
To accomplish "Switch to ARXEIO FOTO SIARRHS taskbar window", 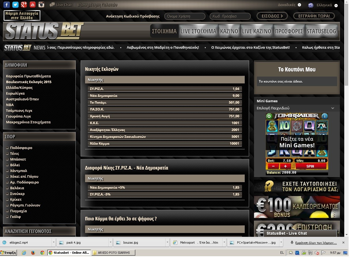I will pos(113,253).
